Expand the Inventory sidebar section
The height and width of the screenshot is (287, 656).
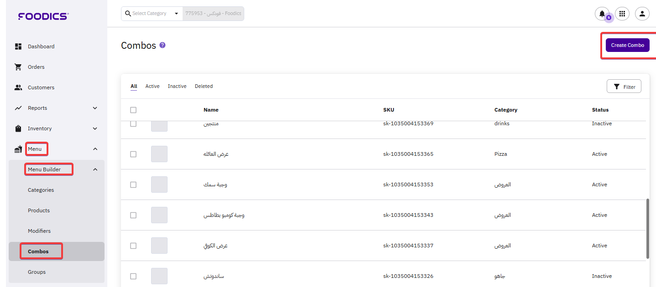tap(95, 128)
